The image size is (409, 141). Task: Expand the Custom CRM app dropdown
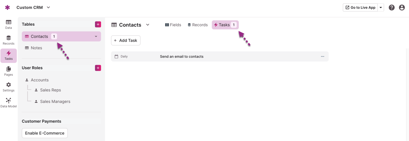pyautogui.click(x=48, y=8)
